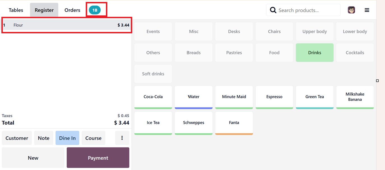Select the Register tab

pyautogui.click(x=44, y=10)
